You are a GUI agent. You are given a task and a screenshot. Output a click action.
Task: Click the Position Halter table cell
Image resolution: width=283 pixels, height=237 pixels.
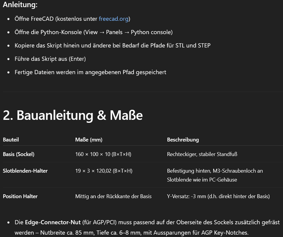20,196
